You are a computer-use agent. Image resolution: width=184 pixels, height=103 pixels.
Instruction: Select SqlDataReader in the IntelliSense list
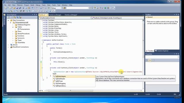click(74, 79)
